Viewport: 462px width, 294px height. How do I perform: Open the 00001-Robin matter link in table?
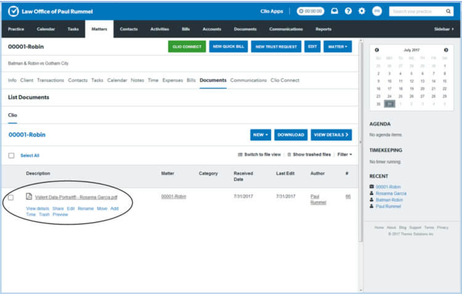click(x=174, y=196)
